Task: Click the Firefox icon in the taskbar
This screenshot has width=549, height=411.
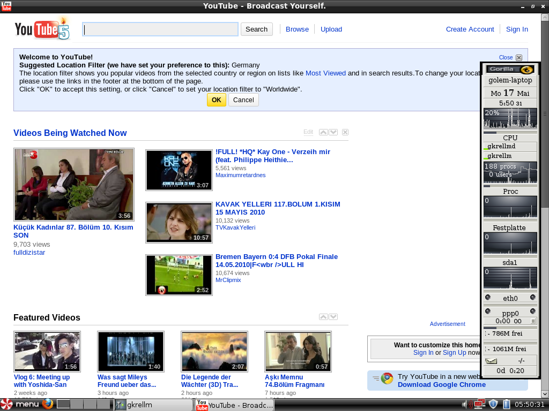Action: 47,405
